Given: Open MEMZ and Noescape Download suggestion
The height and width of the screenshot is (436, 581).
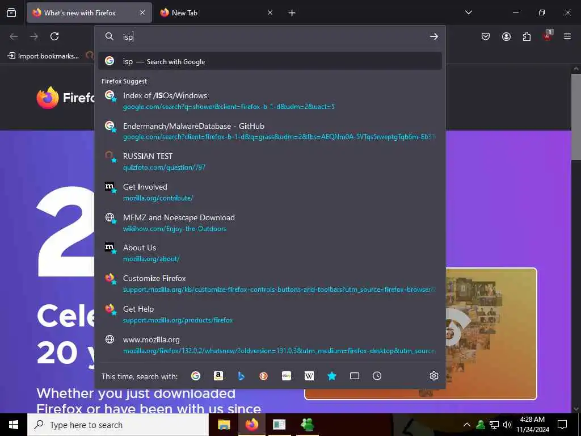Looking at the screenshot, I should click(x=270, y=223).
